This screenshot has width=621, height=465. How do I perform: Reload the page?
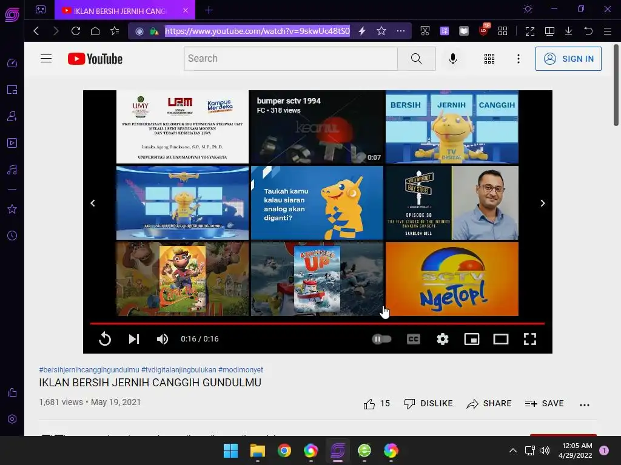click(76, 31)
